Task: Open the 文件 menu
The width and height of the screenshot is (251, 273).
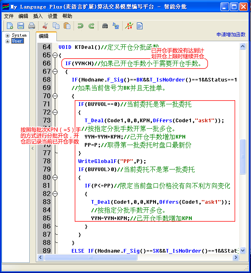Action: click(9, 16)
